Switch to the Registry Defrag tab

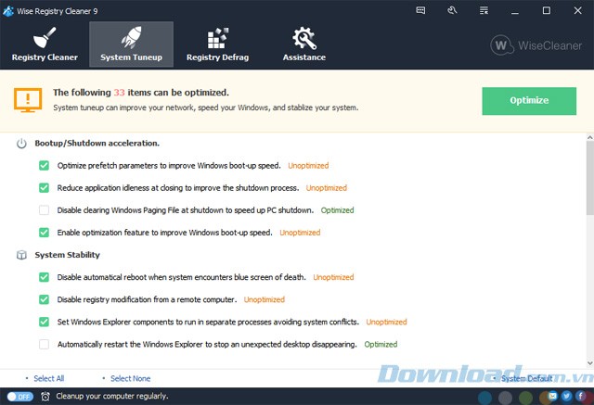pyautogui.click(x=215, y=44)
